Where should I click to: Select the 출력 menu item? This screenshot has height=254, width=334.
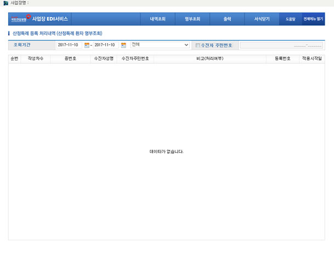click(227, 19)
